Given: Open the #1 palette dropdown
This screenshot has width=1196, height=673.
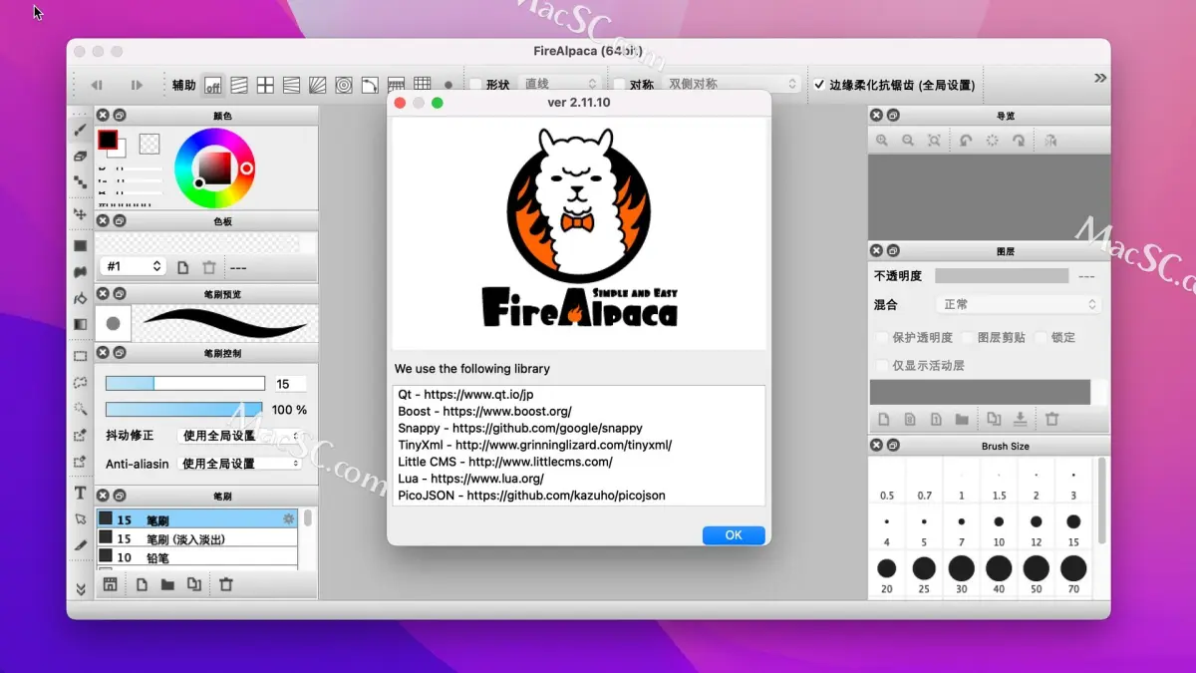Looking at the screenshot, I should tap(133, 266).
